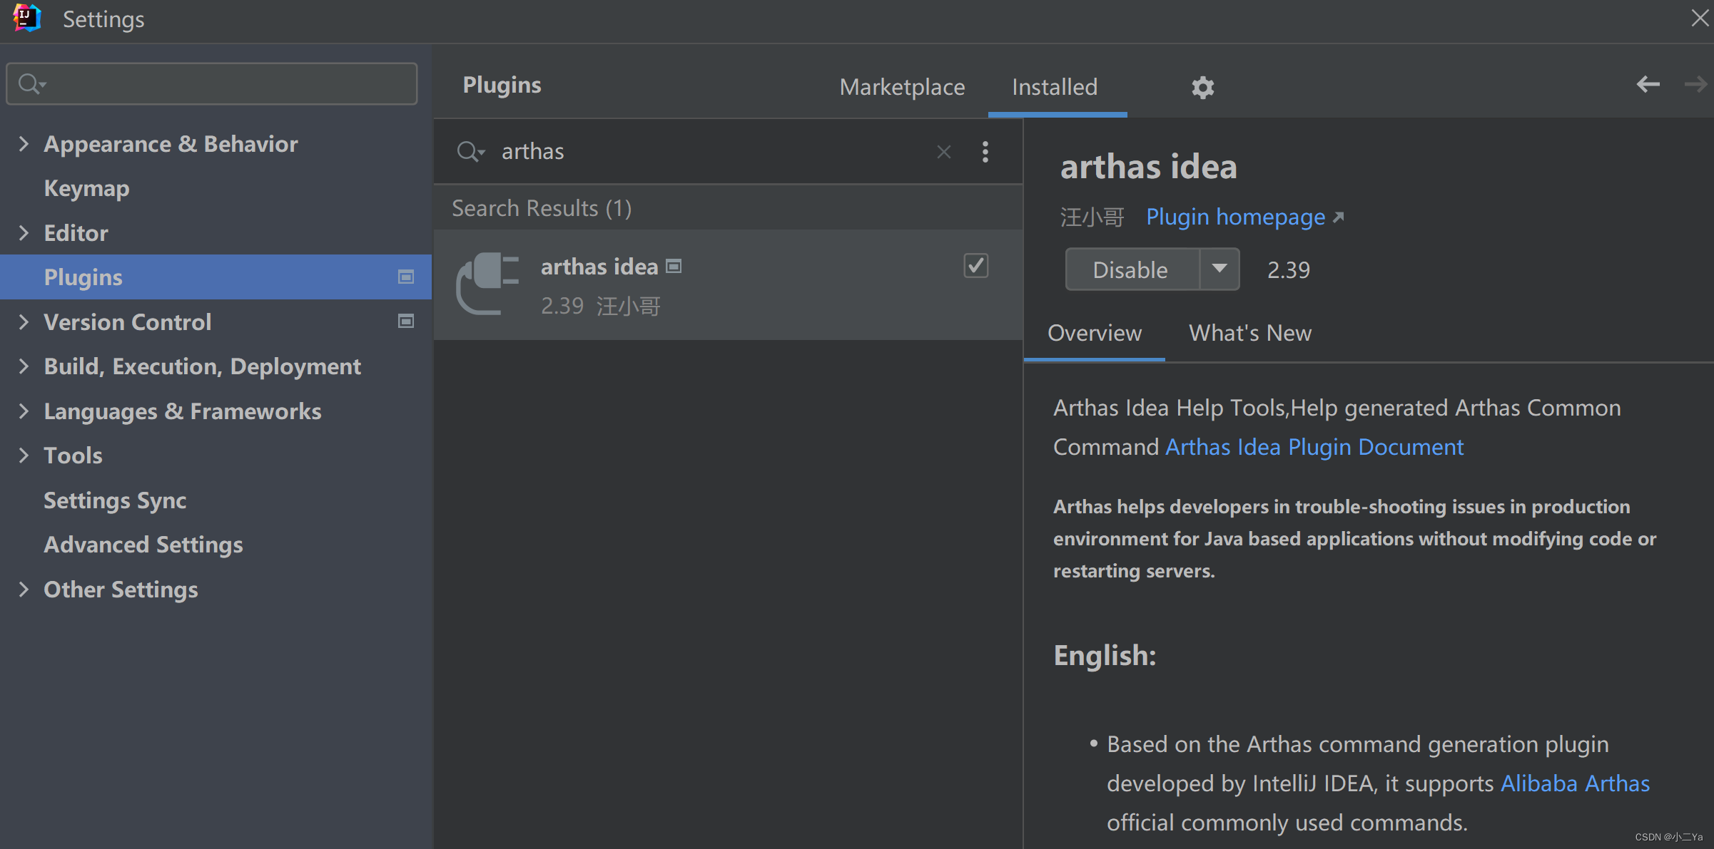Click the Disable plugin button
1714x849 pixels.
pyautogui.click(x=1131, y=269)
